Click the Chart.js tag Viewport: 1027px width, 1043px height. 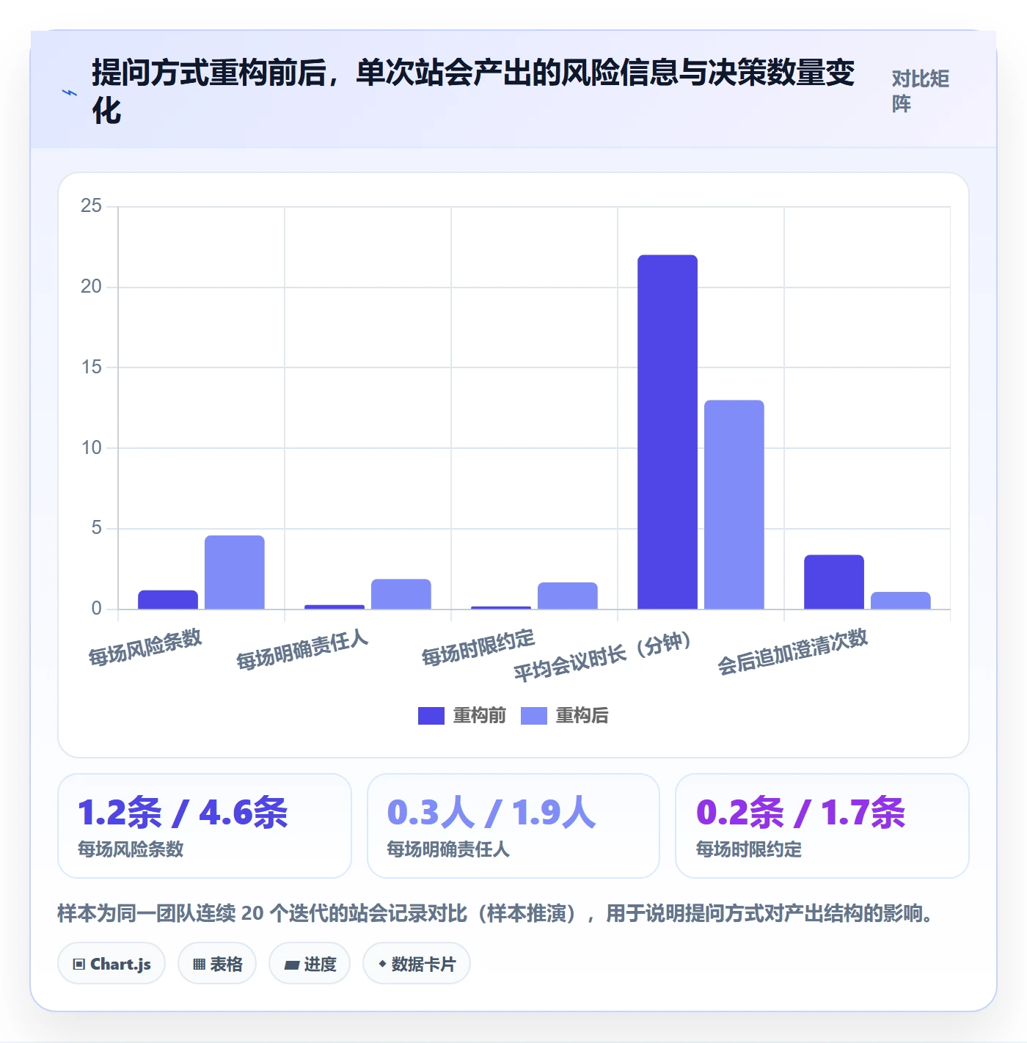click(112, 964)
